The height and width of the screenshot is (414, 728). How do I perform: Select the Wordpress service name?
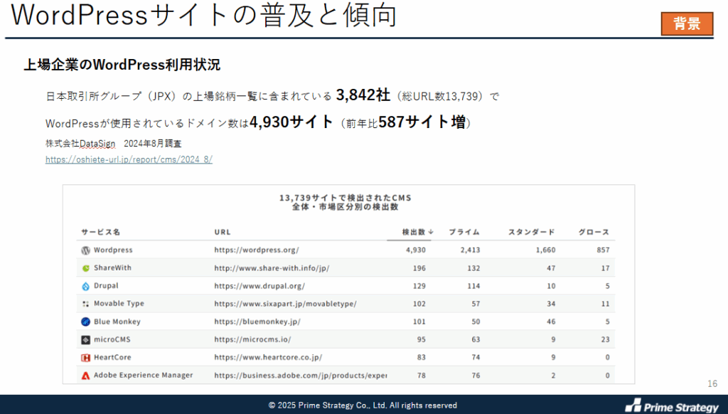pyautogui.click(x=113, y=250)
